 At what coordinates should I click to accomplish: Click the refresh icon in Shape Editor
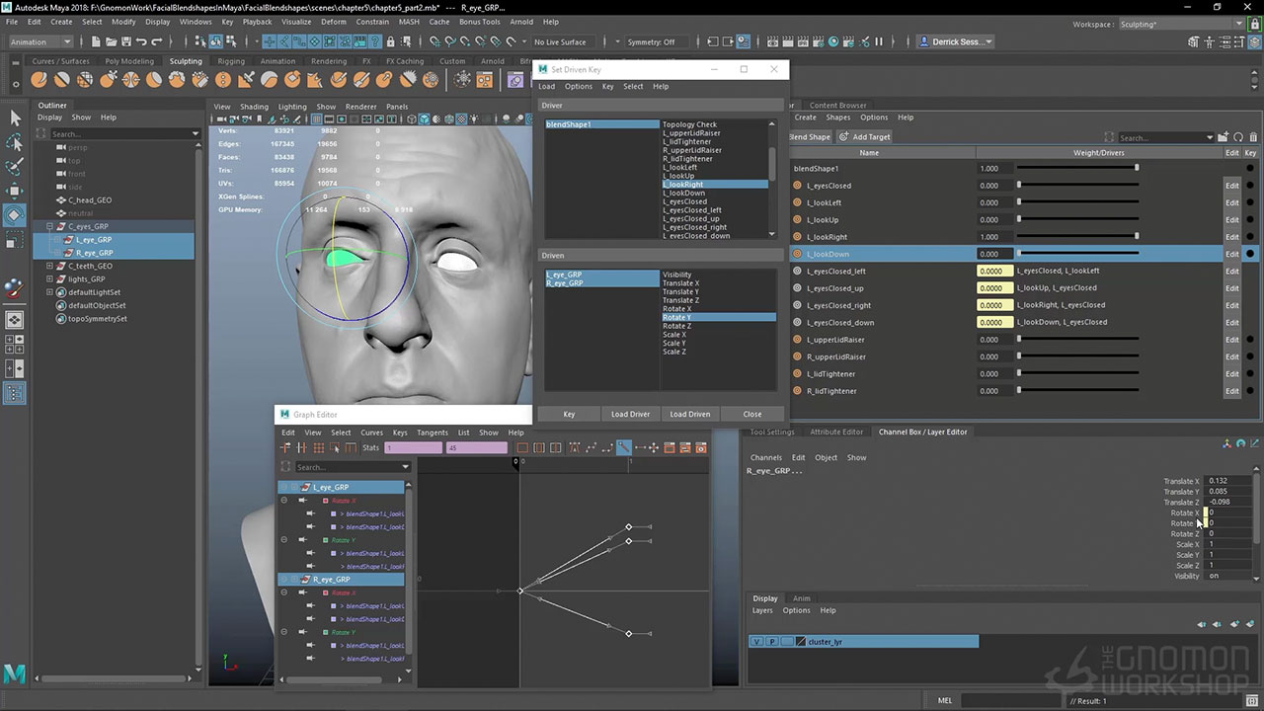coord(1238,137)
